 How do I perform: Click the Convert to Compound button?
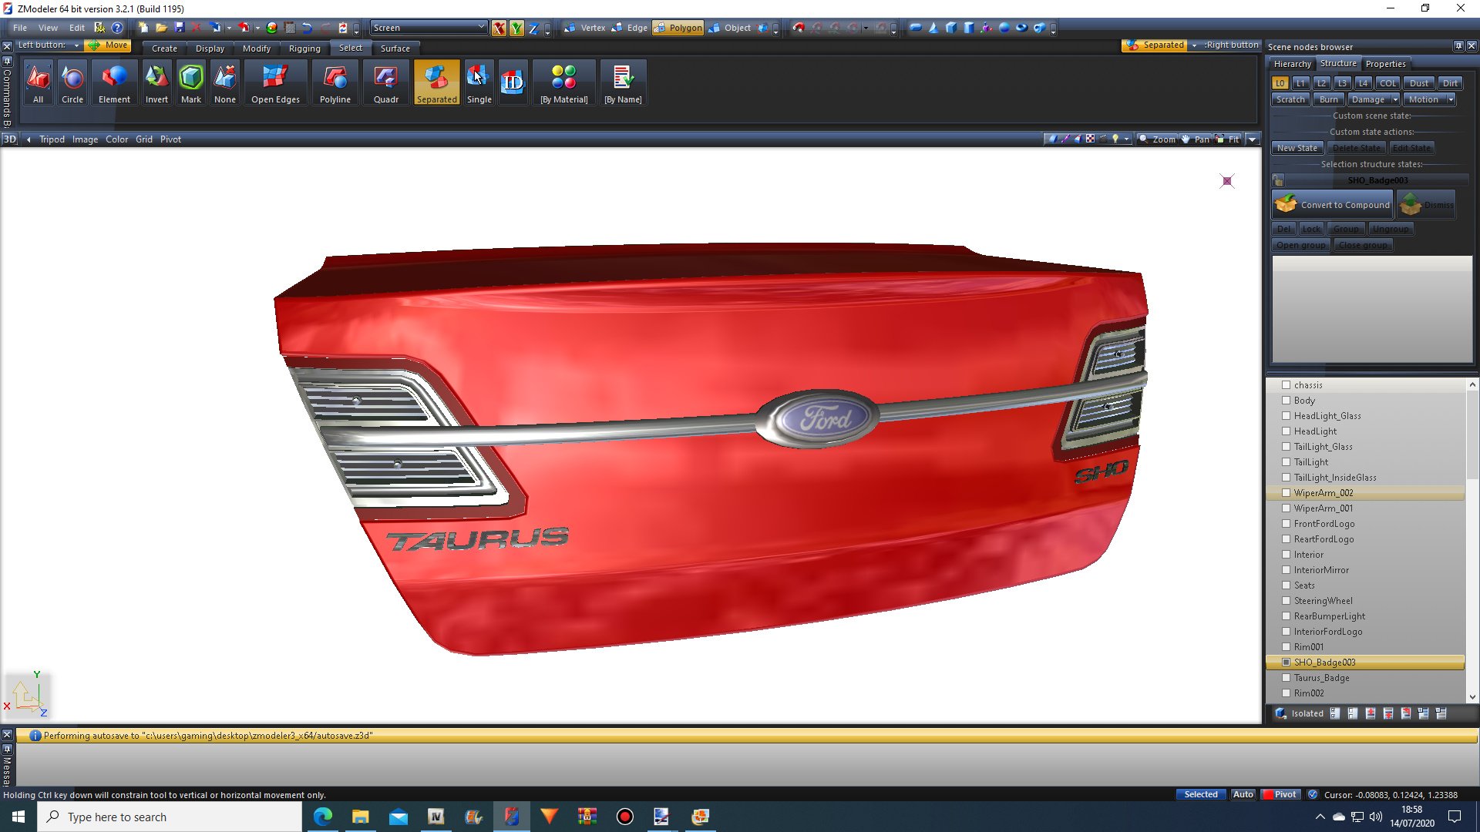pyautogui.click(x=1333, y=205)
